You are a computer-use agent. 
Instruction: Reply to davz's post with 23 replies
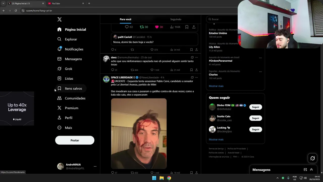(x=114, y=70)
